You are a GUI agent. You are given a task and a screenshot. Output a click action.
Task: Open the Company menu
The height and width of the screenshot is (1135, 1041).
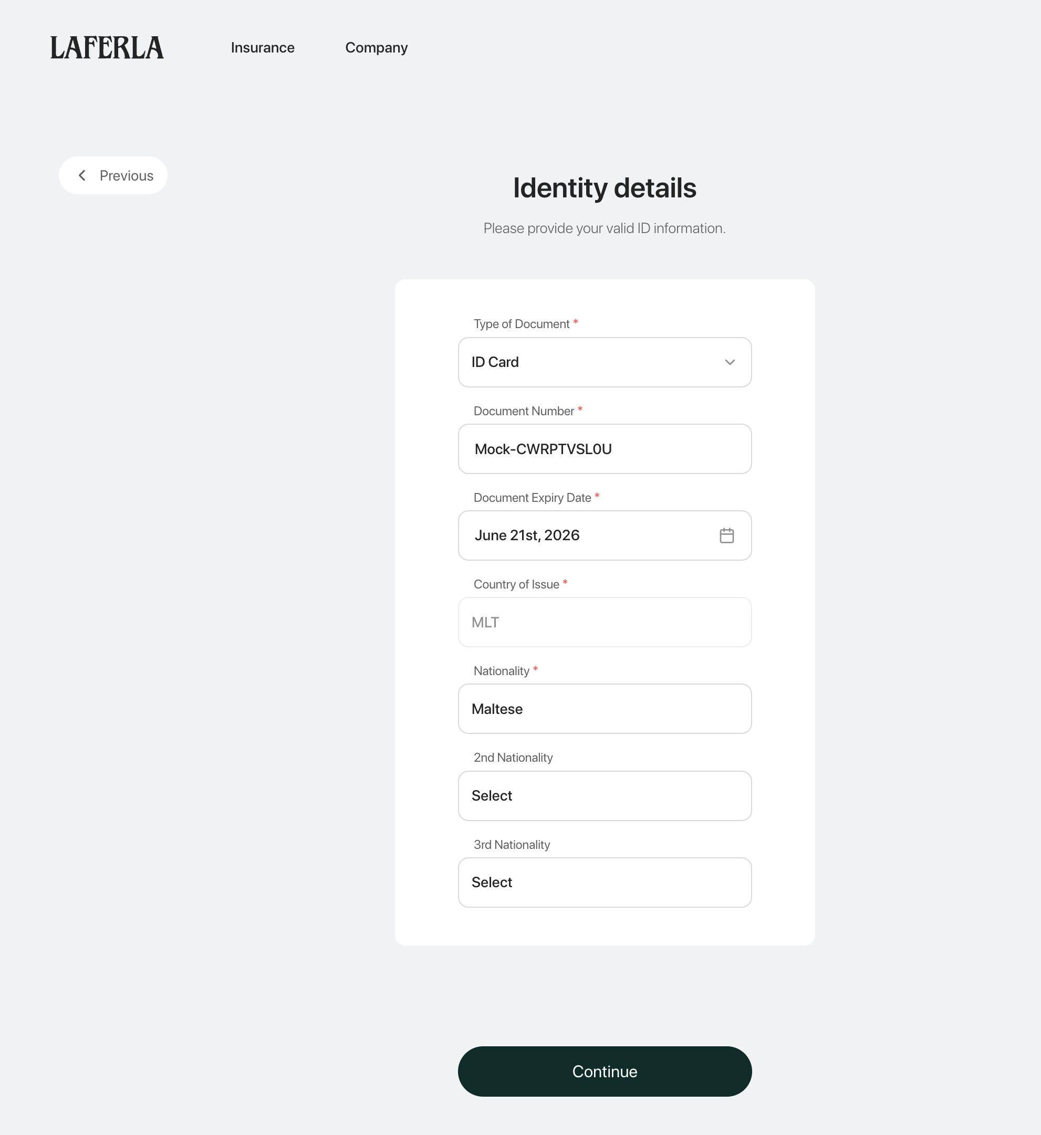click(x=376, y=48)
